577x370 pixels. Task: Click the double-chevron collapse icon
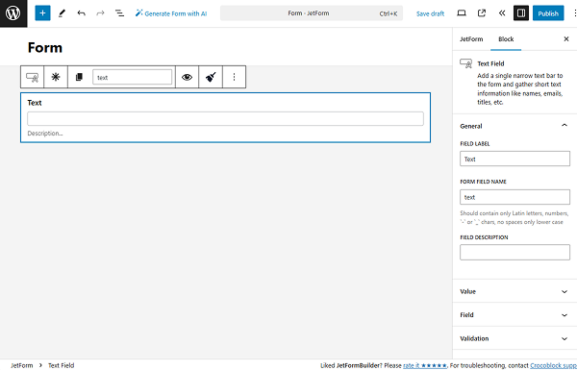[x=502, y=13]
